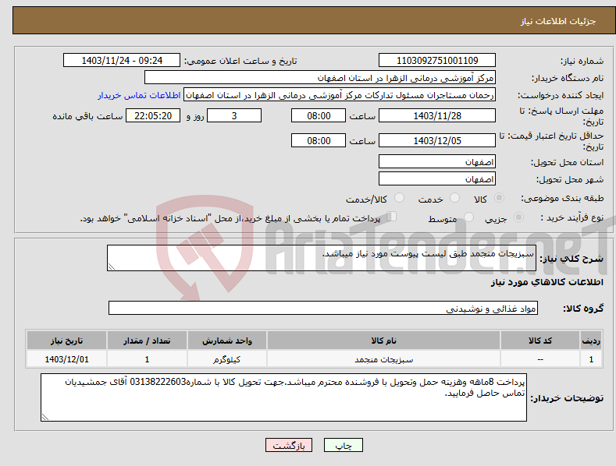Image resolution: width=616 pixels, height=466 pixels.
Task: Click the تعداد / مقدار column header
Action: point(147,341)
